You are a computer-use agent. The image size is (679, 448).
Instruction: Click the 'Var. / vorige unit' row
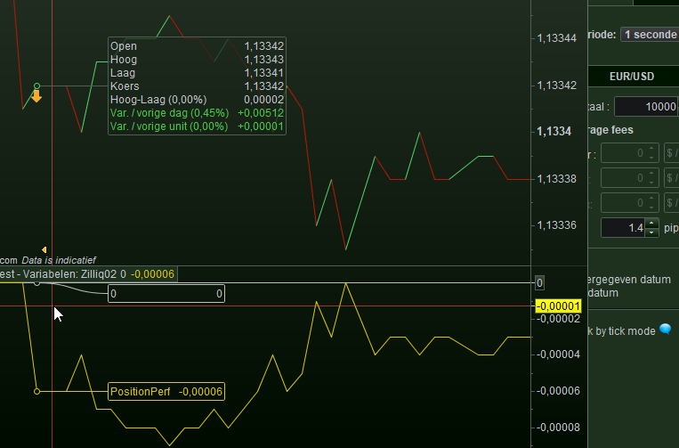tap(197, 126)
